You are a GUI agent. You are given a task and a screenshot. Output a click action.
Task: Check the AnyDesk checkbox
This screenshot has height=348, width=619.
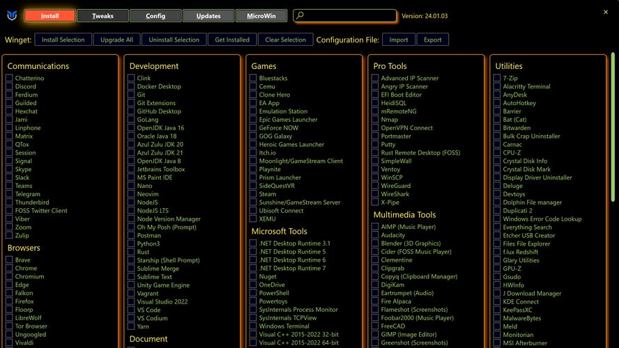tap(497, 94)
